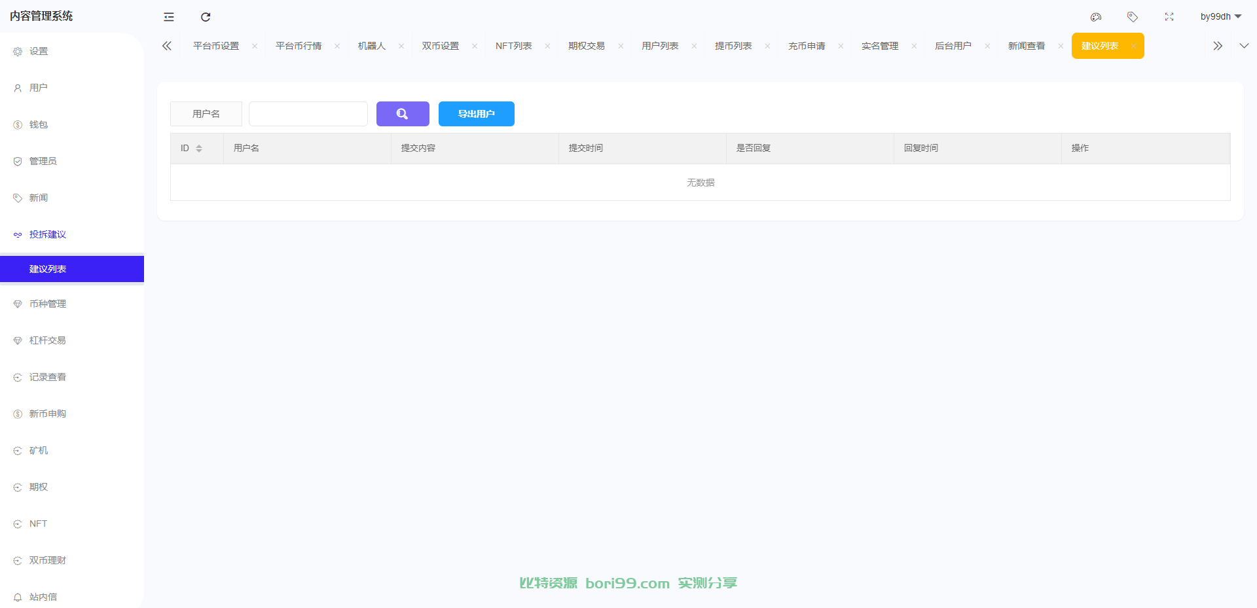
Task: Expand the 设置 sidebar menu
Action: click(72, 51)
